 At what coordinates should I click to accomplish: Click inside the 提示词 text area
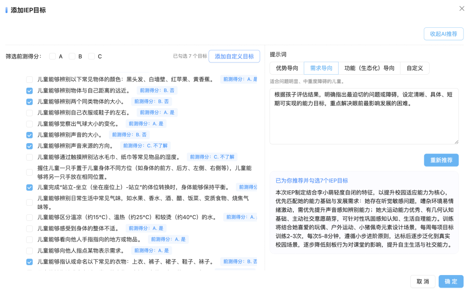(x=364, y=116)
